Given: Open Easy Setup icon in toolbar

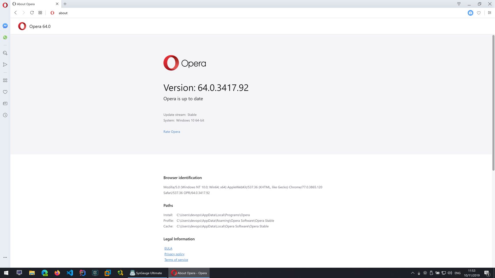Looking at the screenshot, I should [490, 13].
